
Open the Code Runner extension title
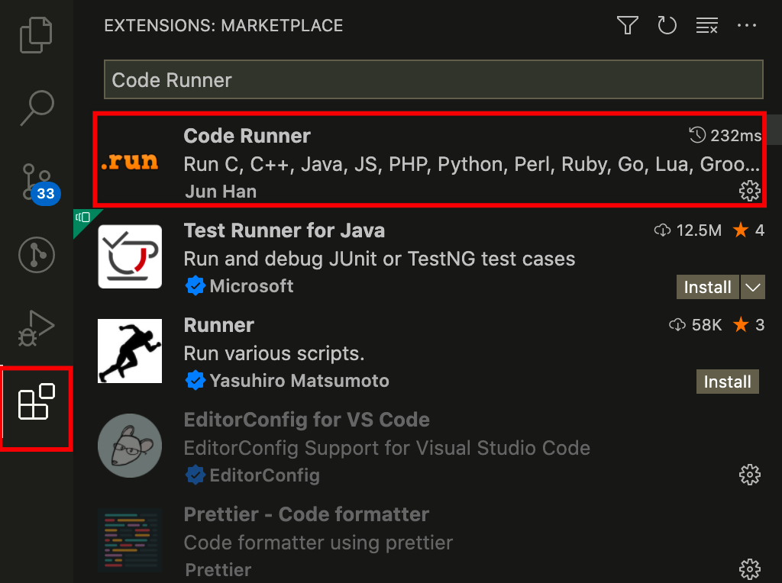tap(247, 136)
